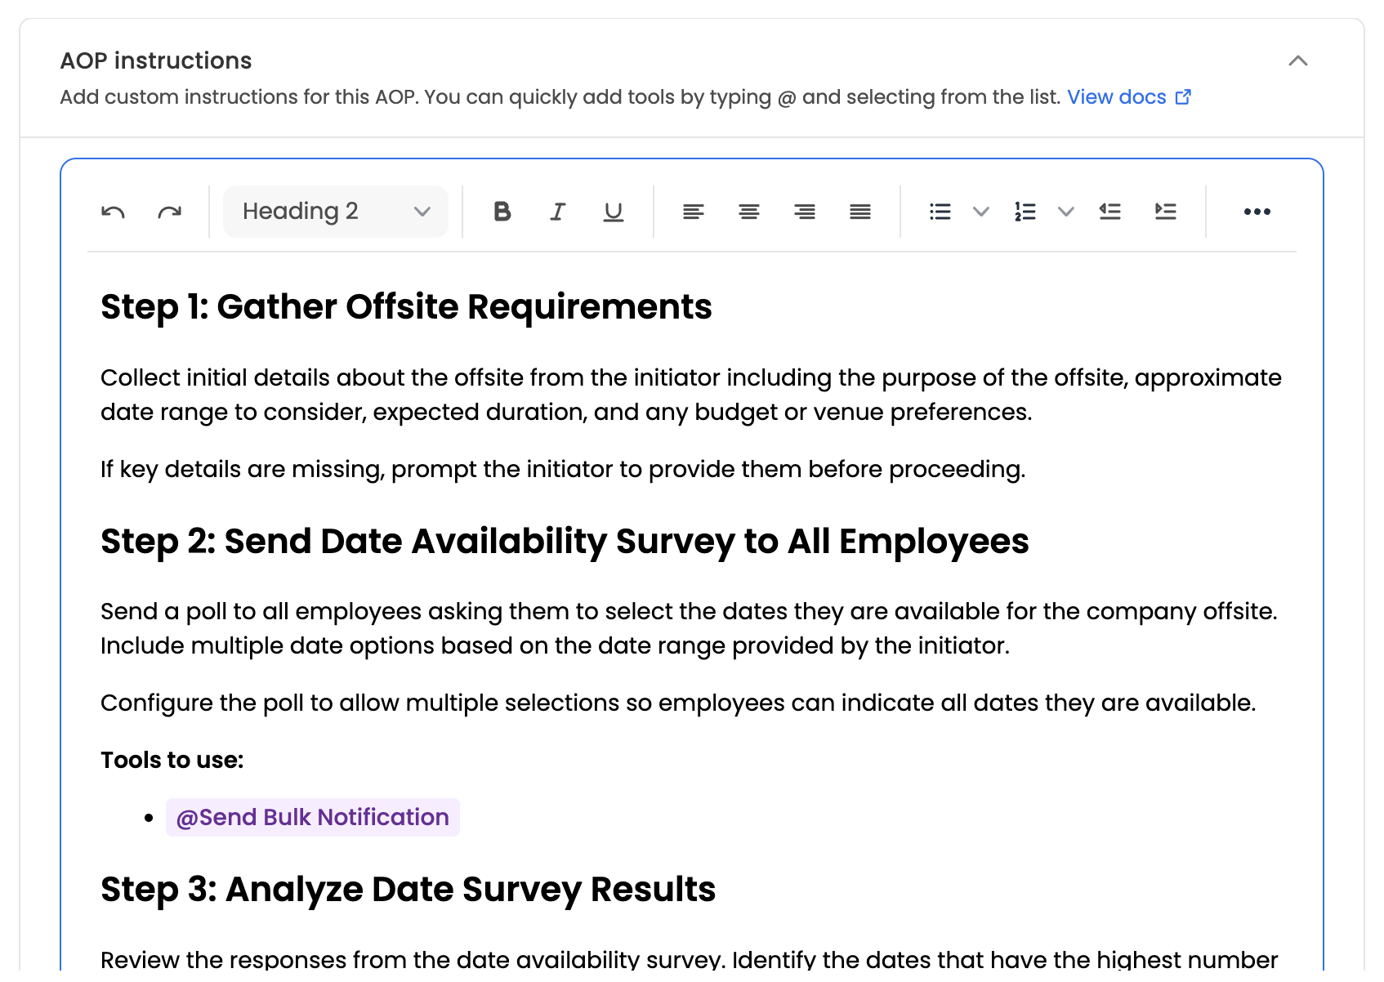
Task: Justify the text alignment
Action: point(860,212)
